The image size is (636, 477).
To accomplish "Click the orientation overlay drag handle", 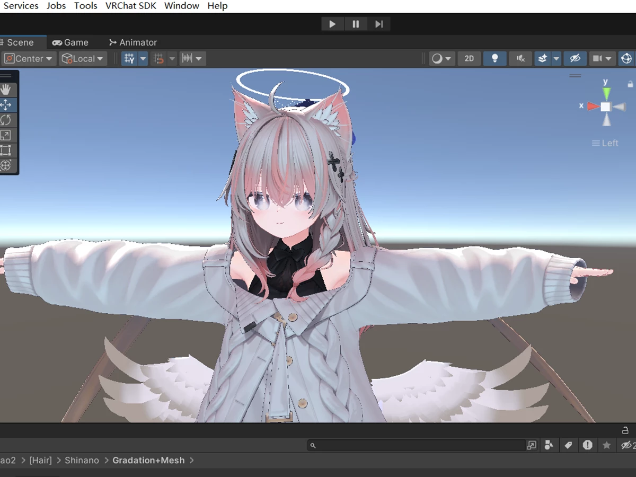I will pyautogui.click(x=575, y=76).
